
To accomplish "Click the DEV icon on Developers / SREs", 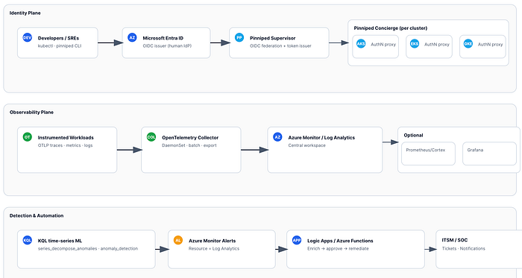I will (28, 37).
